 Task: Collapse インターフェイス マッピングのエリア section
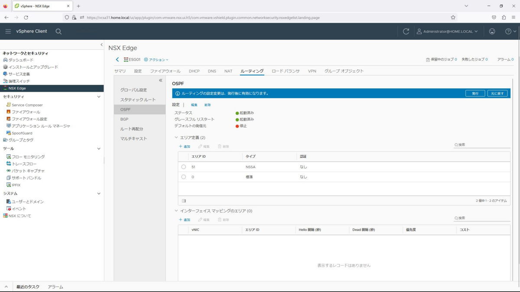[176, 211]
